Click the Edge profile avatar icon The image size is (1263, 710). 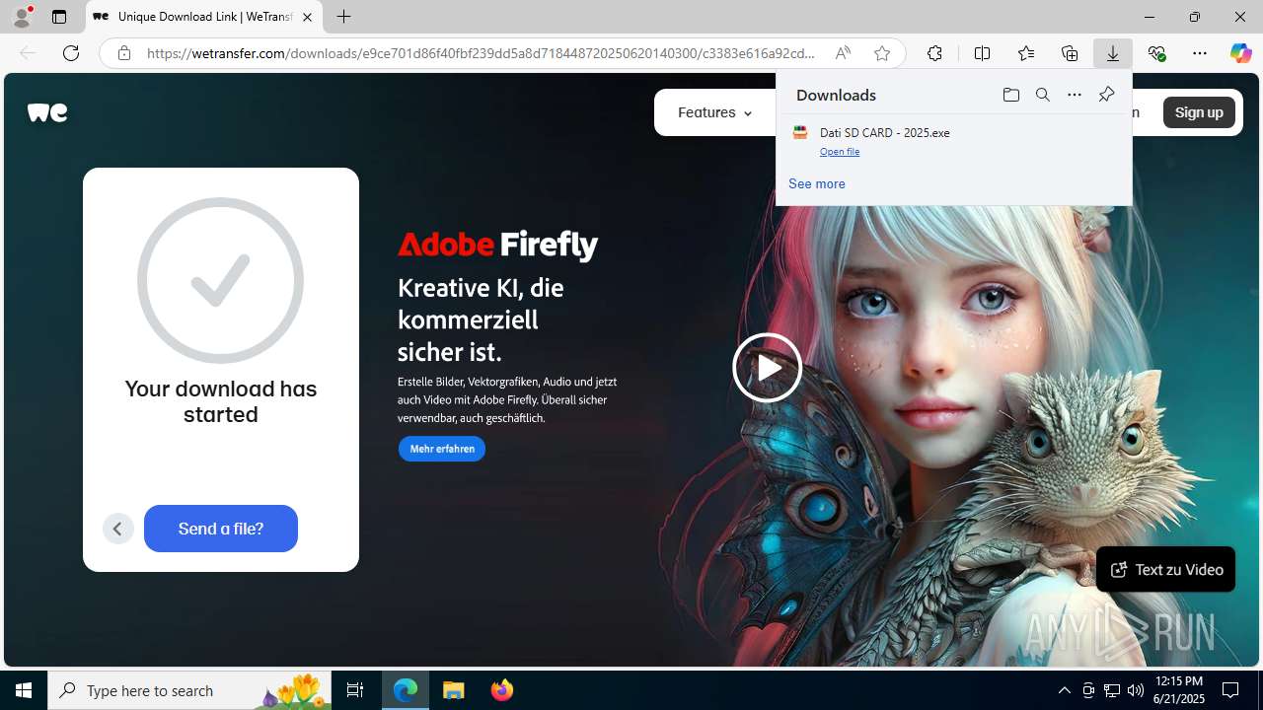[x=22, y=17]
